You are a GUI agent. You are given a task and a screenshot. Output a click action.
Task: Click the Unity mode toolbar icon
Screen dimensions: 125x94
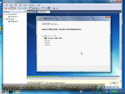point(36,8)
